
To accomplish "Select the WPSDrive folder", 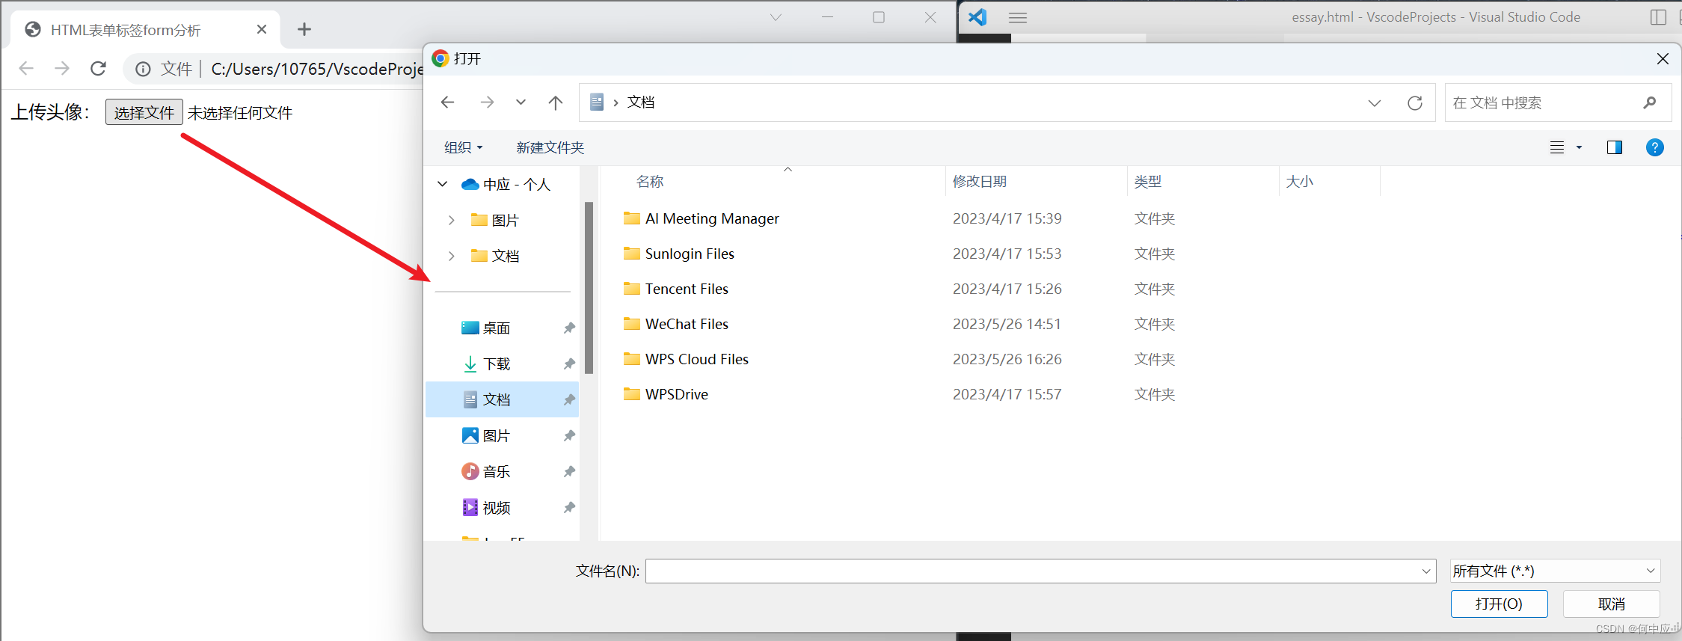I will (666, 394).
